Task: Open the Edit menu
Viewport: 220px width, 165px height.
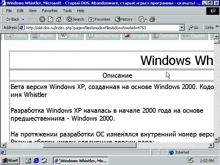Action: point(20,11)
